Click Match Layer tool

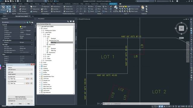133,11
